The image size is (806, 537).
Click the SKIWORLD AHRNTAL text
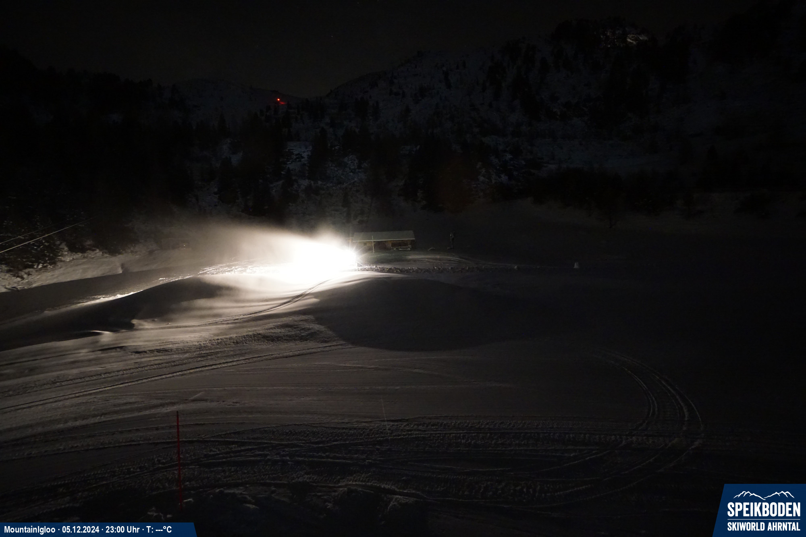[x=763, y=527]
